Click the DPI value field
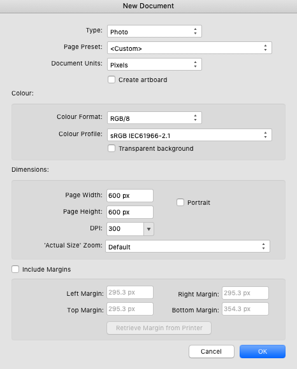The height and width of the screenshot is (369, 297). 125,229
